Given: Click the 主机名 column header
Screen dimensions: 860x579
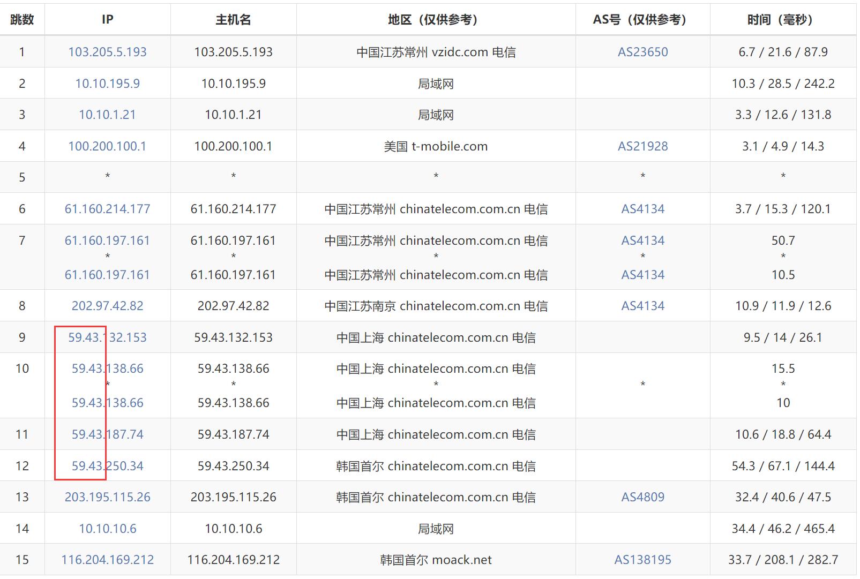Looking at the screenshot, I should tap(233, 19).
